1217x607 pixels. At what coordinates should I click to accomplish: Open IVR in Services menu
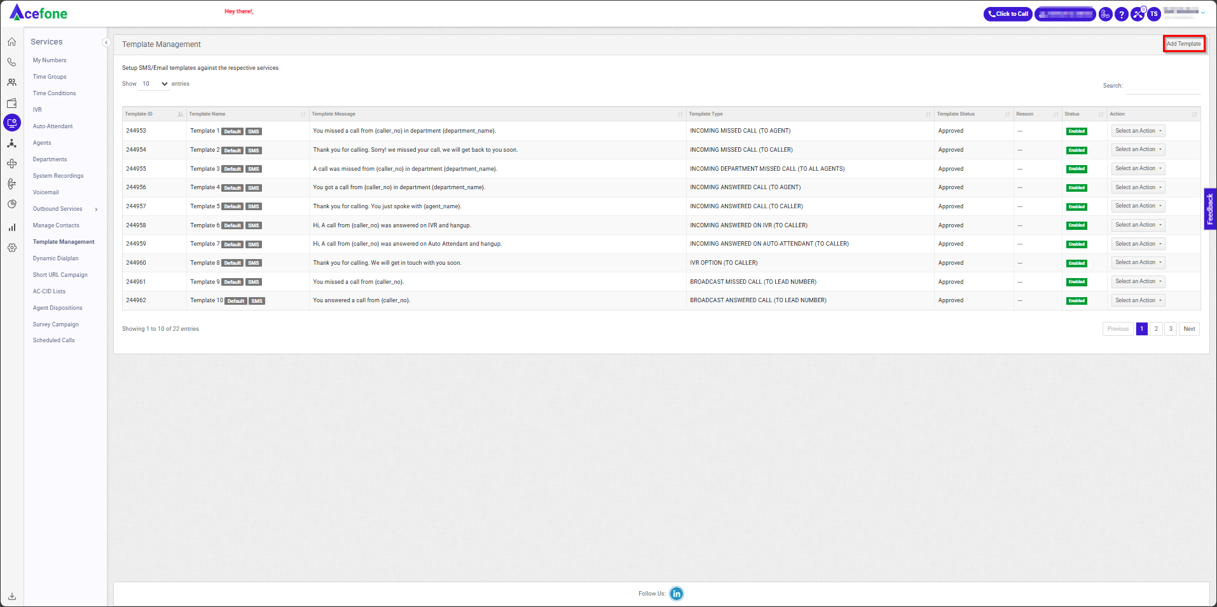[x=37, y=110]
